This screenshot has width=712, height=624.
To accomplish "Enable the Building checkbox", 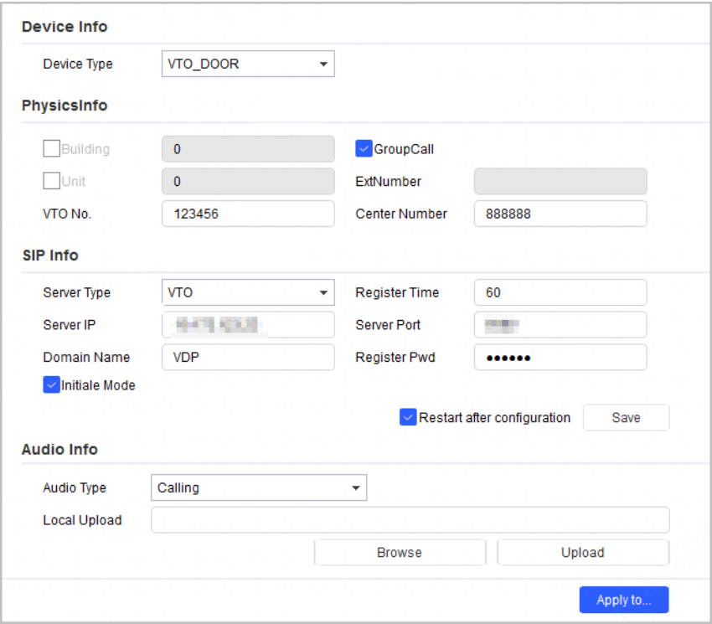I will (51, 148).
